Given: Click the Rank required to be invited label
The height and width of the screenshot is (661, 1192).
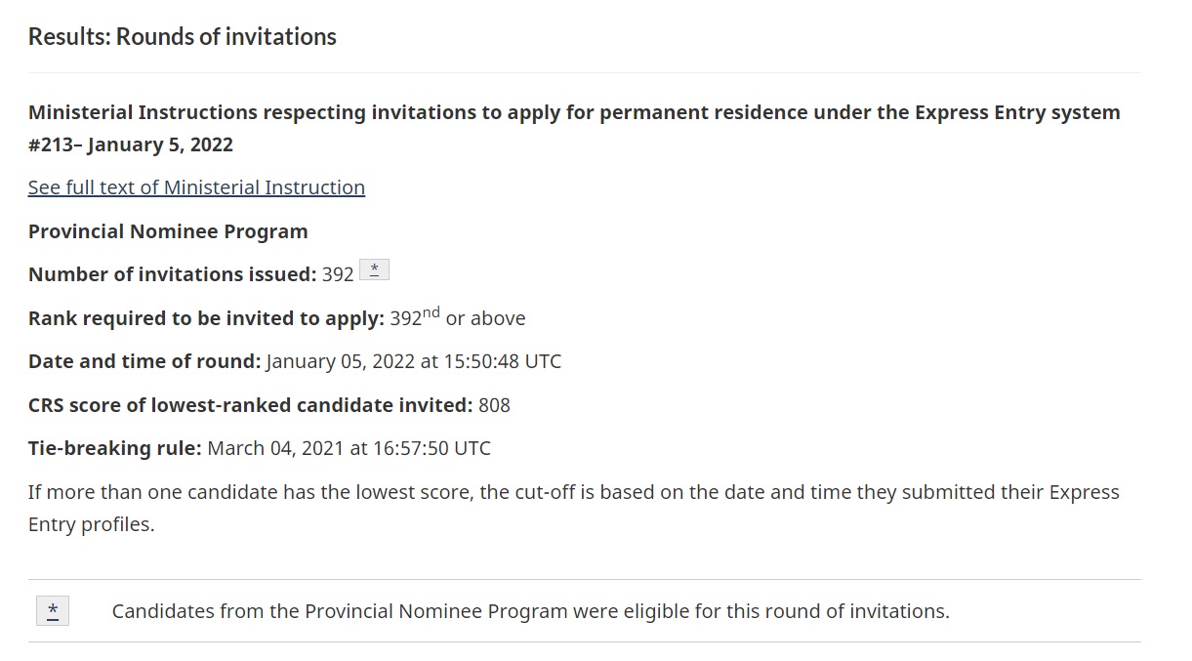Looking at the screenshot, I should (206, 318).
